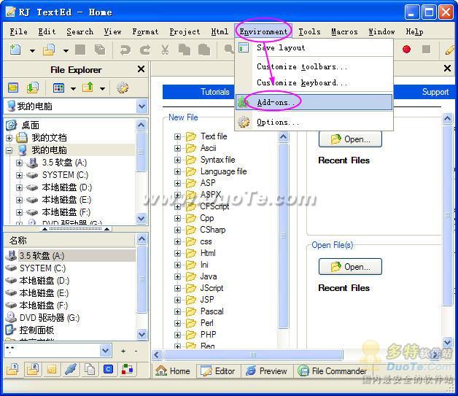Open the File menu
The height and width of the screenshot is (396, 458).
pyautogui.click(x=19, y=31)
